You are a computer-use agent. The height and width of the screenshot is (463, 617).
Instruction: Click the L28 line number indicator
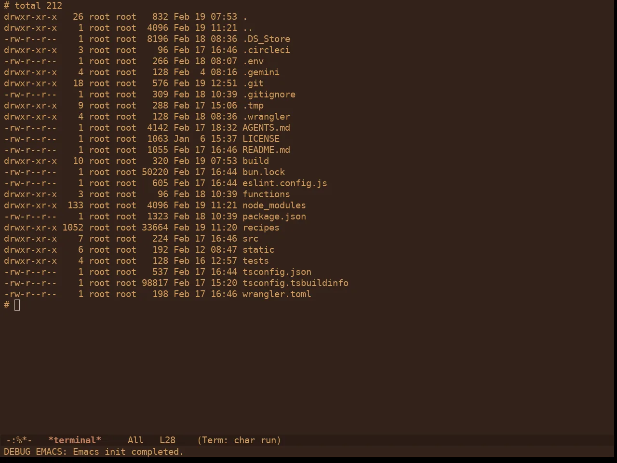[167, 440]
